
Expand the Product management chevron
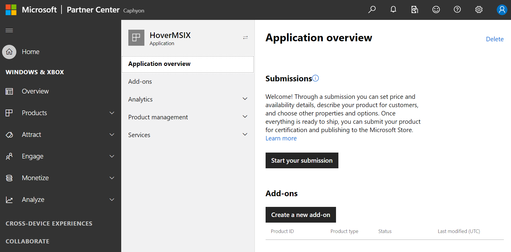(x=245, y=117)
